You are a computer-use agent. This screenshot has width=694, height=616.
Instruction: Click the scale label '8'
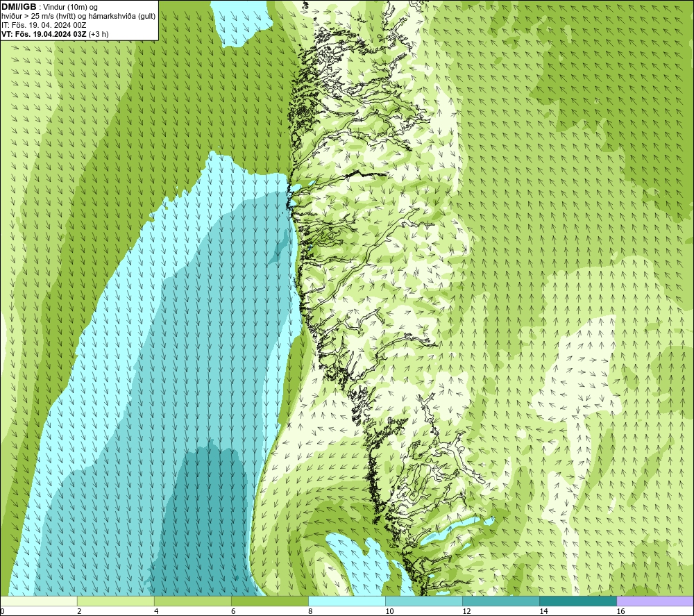click(310, 611)
